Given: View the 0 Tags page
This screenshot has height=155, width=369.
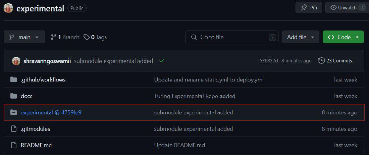Looking at the screenshot, I should [x=95, y=37].
